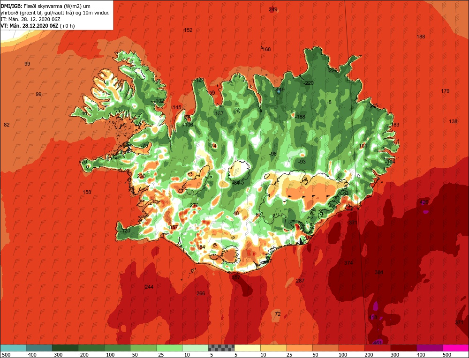Click the value '82' on the west edge
Viewport: 469px width, 358px height.
[7, 125]
